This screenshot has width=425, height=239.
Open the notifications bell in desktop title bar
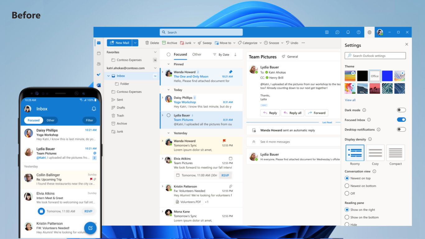point(348,32)
